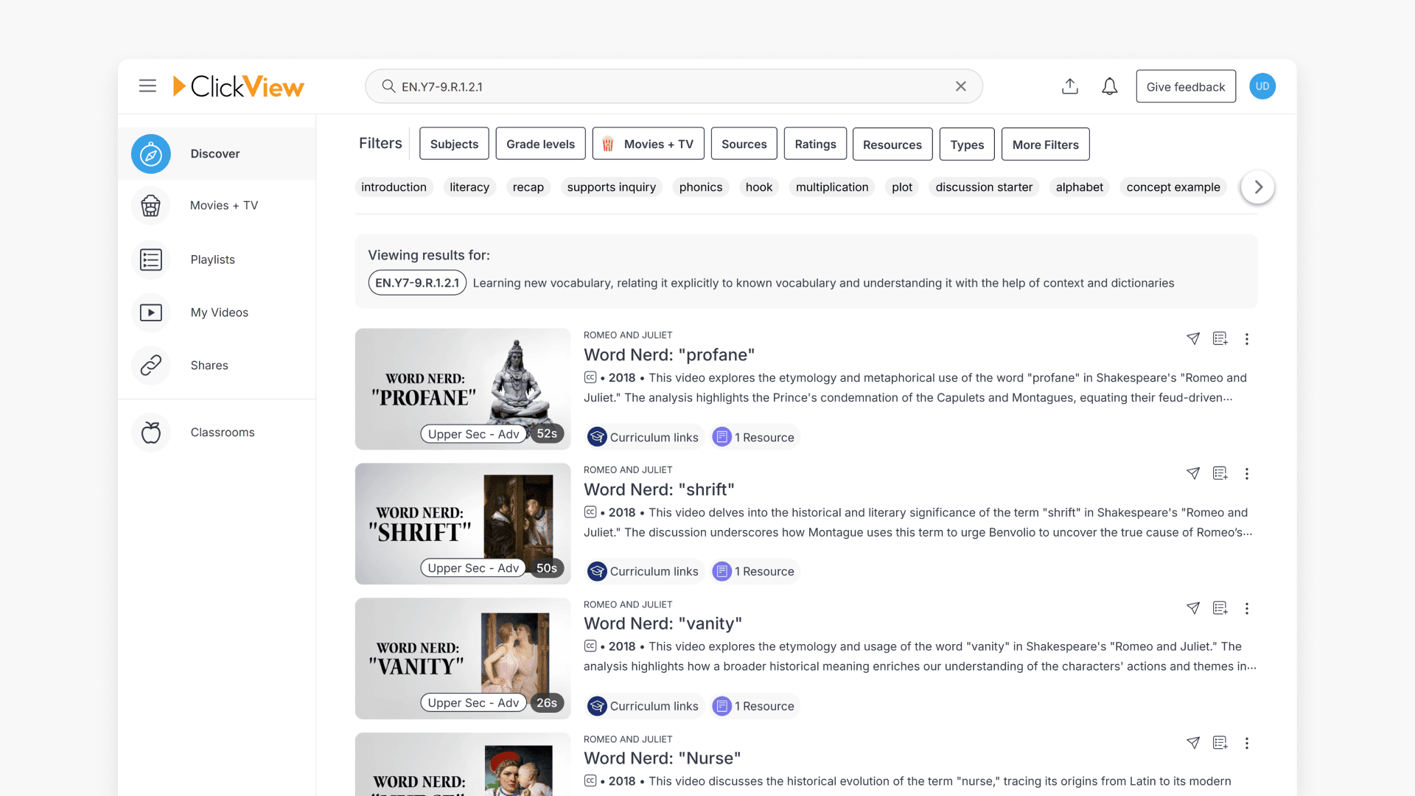Open the Word Nerd: "shrift" thumbnail

tap(462, 523)
